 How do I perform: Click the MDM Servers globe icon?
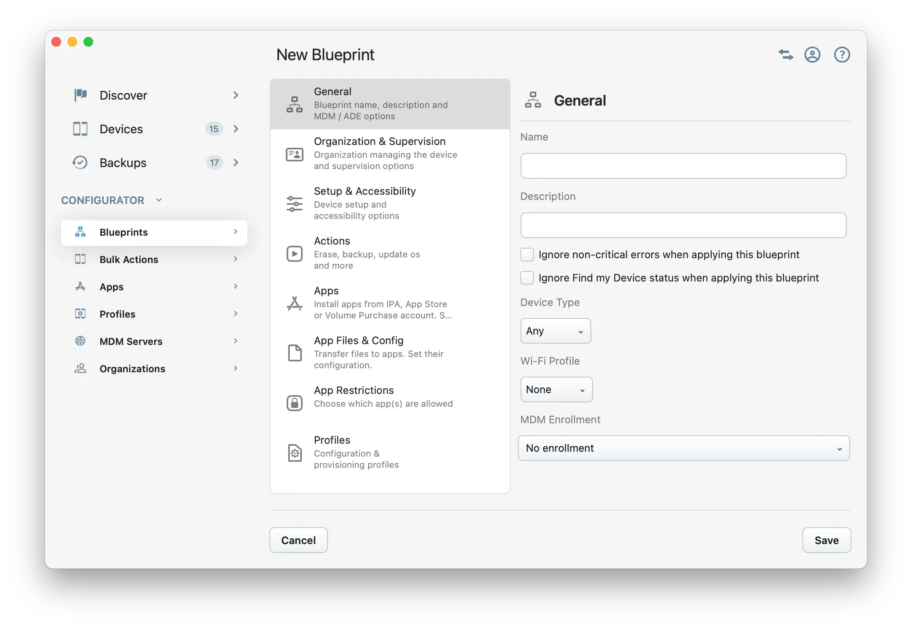point(80,341)
